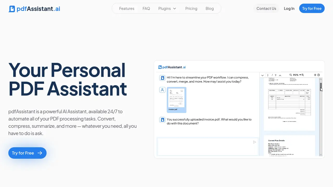Go to next page with down chevron

262,75
